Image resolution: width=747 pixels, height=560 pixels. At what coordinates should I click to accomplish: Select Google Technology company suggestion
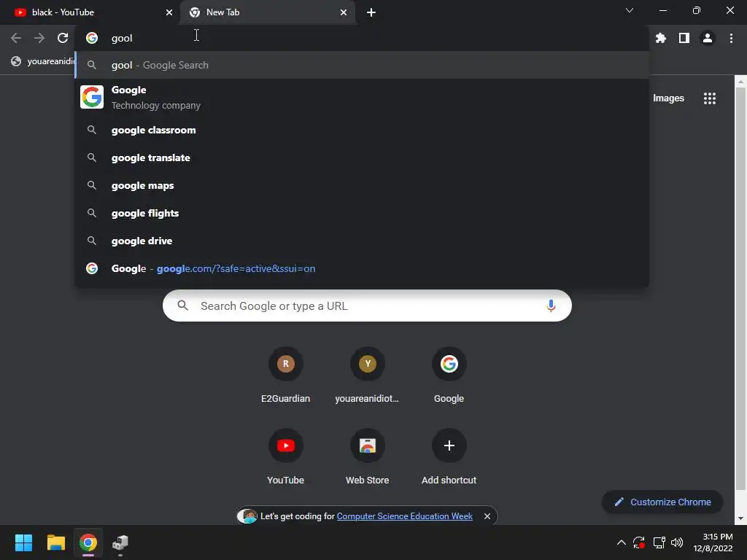(x=362, y=97)
